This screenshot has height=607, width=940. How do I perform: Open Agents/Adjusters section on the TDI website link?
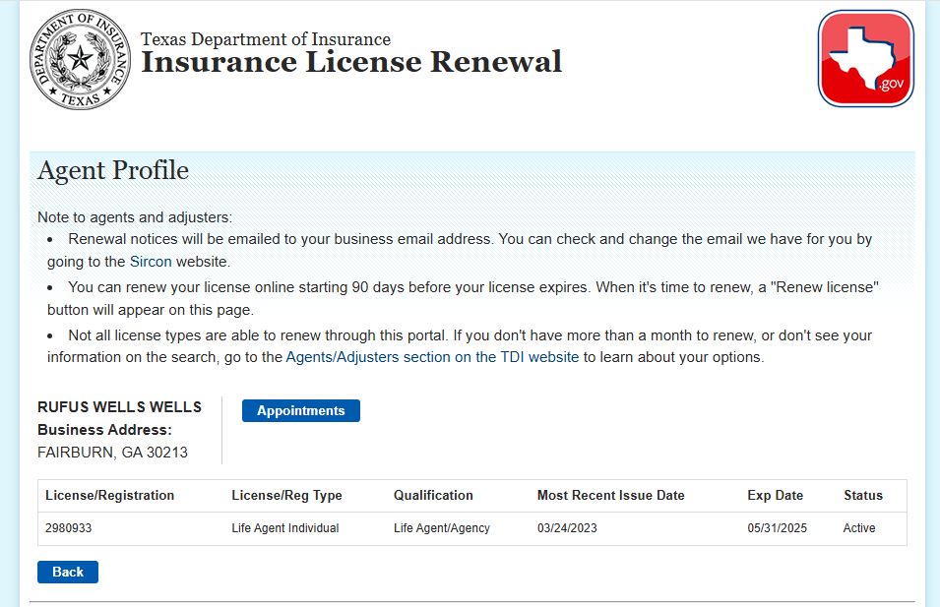pyautogui.click(x=432, y=357)
